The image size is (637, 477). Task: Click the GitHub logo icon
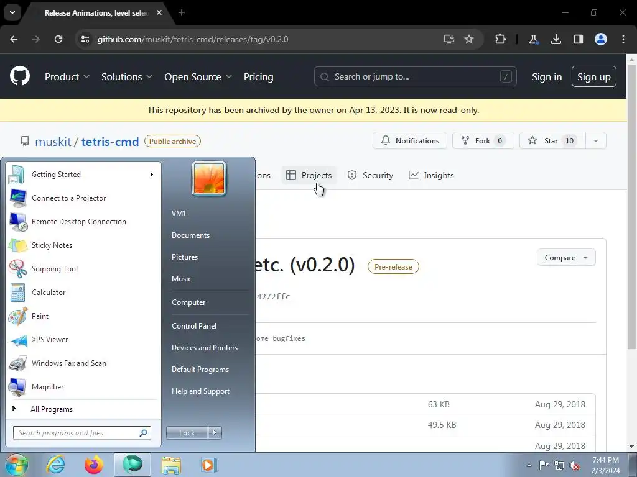click(19, 76)
